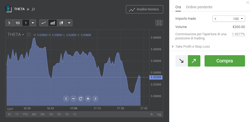Select the line chart type icon
The width and height of the screenshot is (251, 122).
click(44, 23)
